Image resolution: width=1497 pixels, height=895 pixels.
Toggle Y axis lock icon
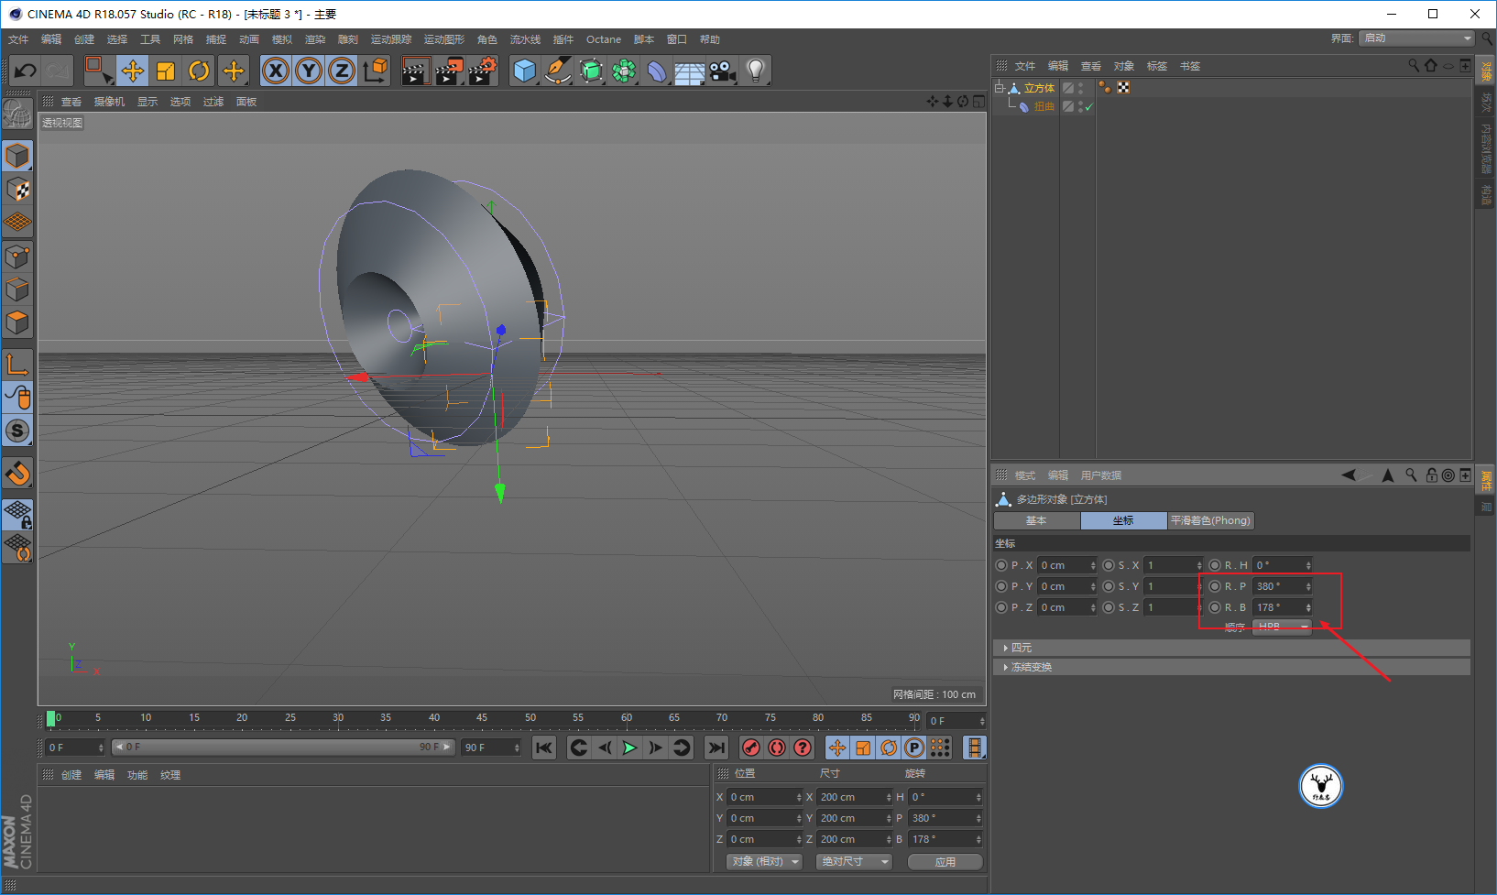pos(309,71)
